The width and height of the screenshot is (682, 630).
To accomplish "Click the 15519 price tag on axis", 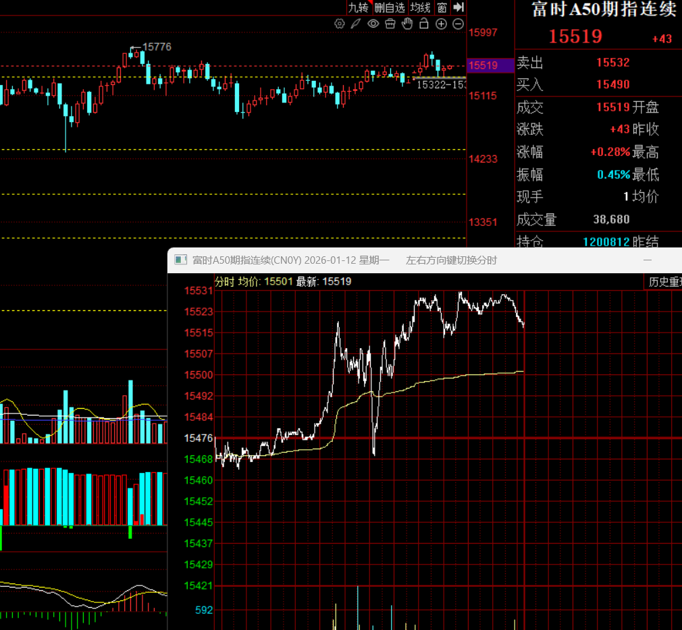I will (x=483, y=65).
